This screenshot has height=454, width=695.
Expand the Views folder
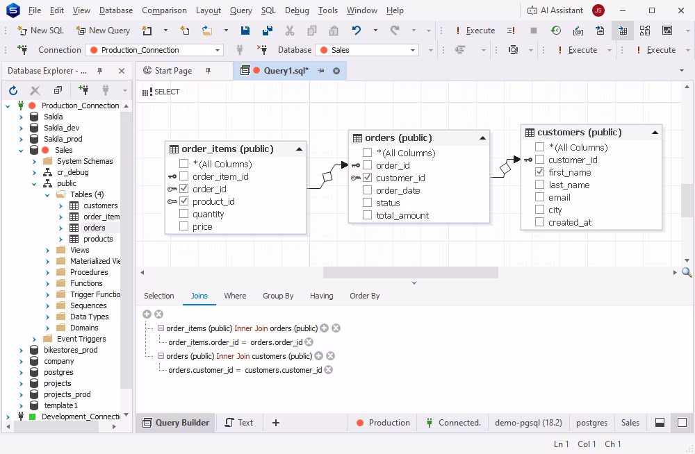pyautogui.click(x=47, y=250)
